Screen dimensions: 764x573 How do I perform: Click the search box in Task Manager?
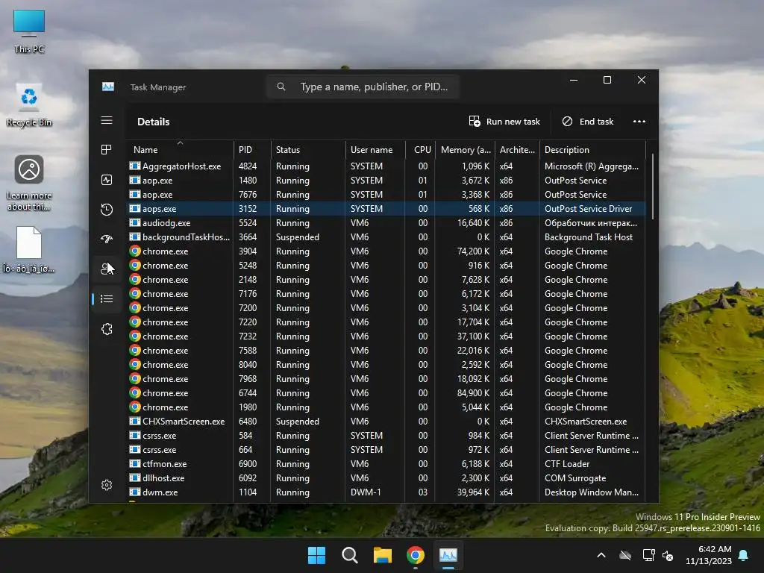tap(363, 87)
